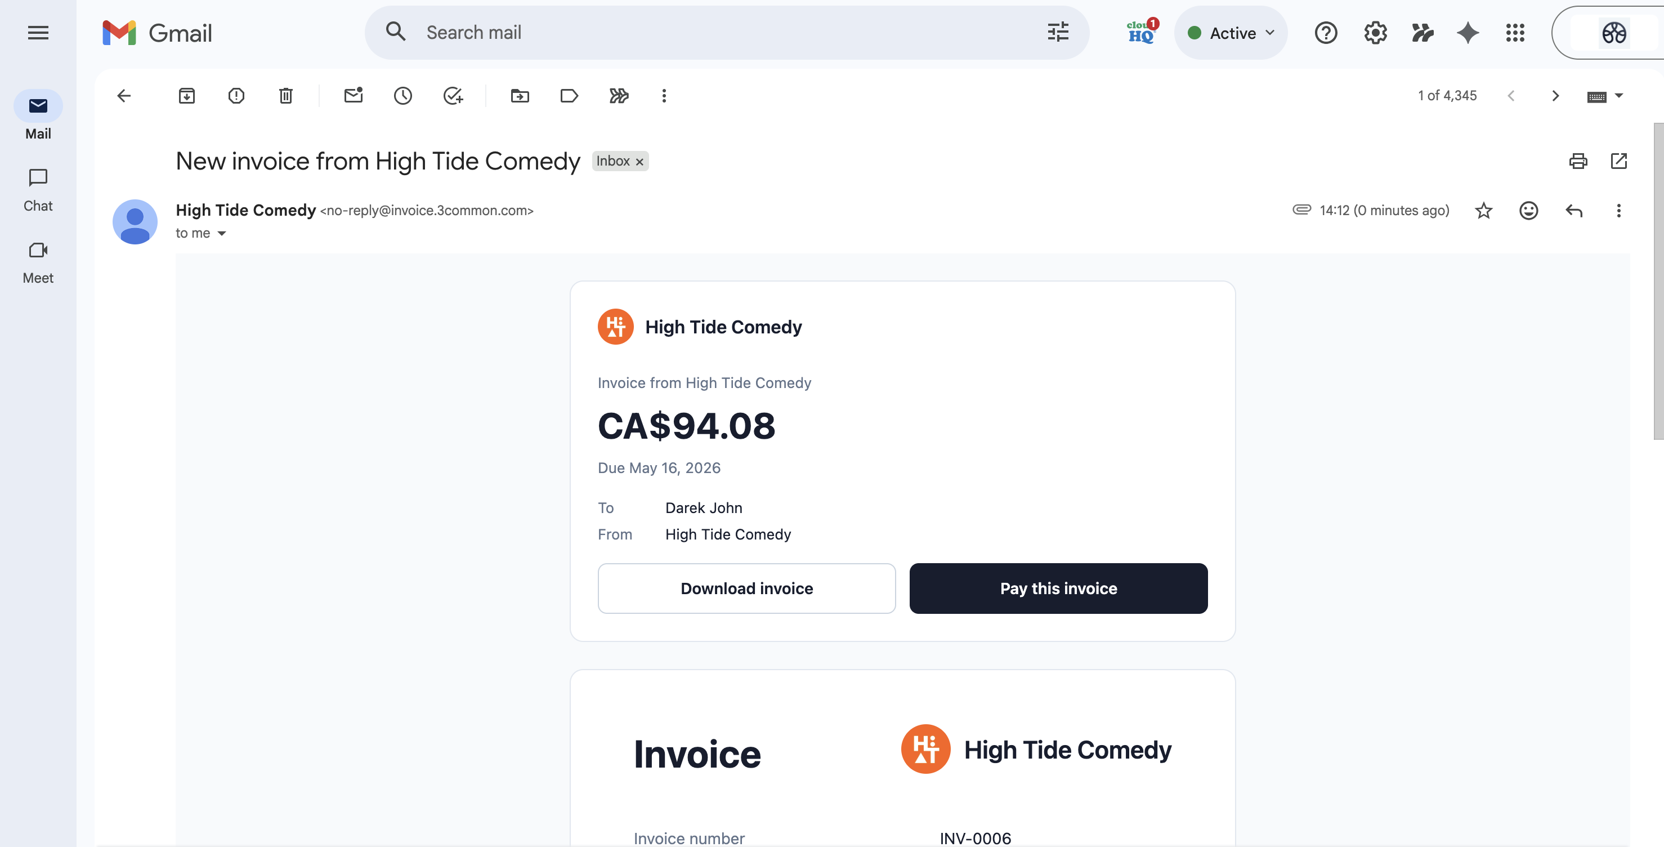
Task: Open the cloudHQ extension icon
Action: click(1142, 32)
